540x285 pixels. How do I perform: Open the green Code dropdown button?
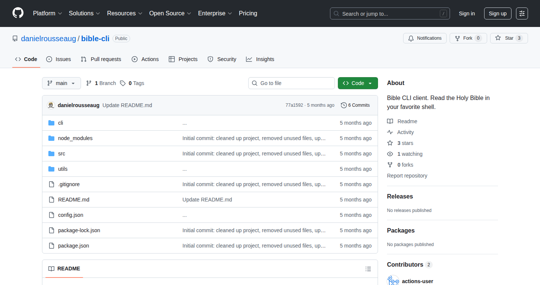click(x=358, y=83)
